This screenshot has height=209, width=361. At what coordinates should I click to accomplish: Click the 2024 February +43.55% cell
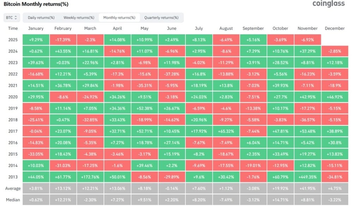click(63, 51)
